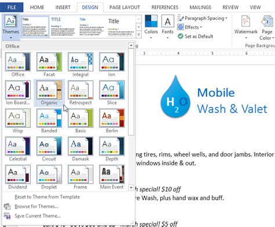Screen dimensions: 275x227
Task: Click Browse for Themes
Action: (x=37, y=206)
